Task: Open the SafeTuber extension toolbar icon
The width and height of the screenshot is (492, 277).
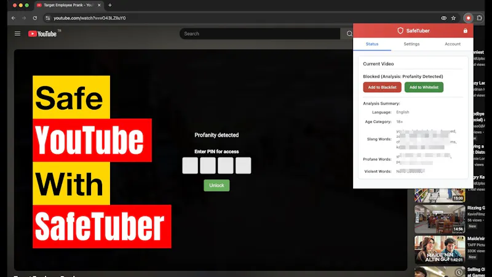Action: [468, 18]
